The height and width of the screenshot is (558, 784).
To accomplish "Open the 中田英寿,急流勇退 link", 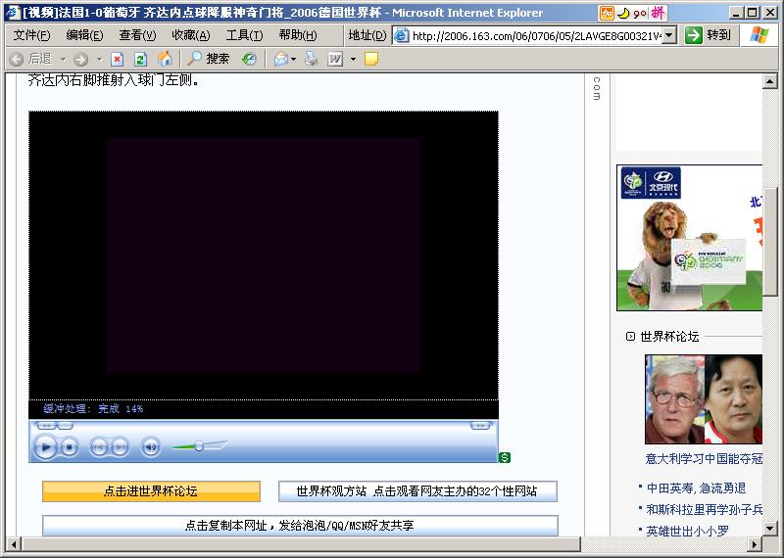I will tap(697, 488).
